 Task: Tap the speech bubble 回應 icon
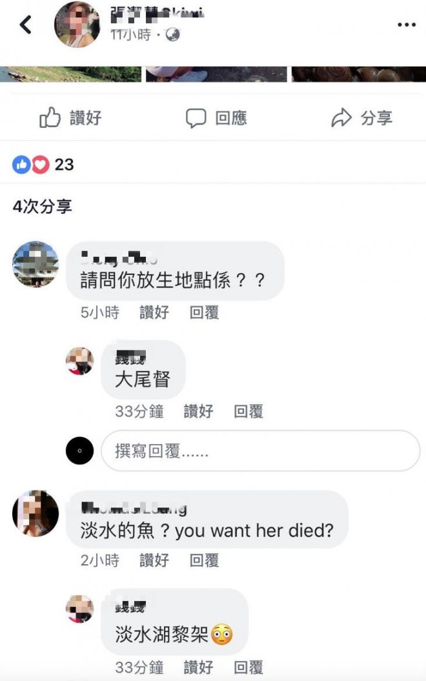click(x=196, y=118)
